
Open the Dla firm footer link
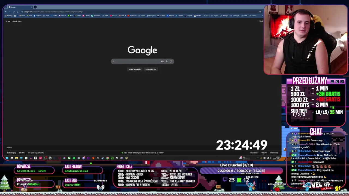click(x=22, y=153)
